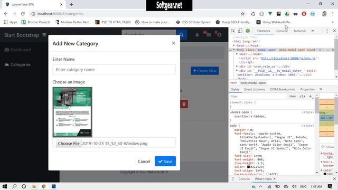Viewport: 338px width, 190px height.
Task: Switch to the DevTools Console tab
Action: pos(281,31)
